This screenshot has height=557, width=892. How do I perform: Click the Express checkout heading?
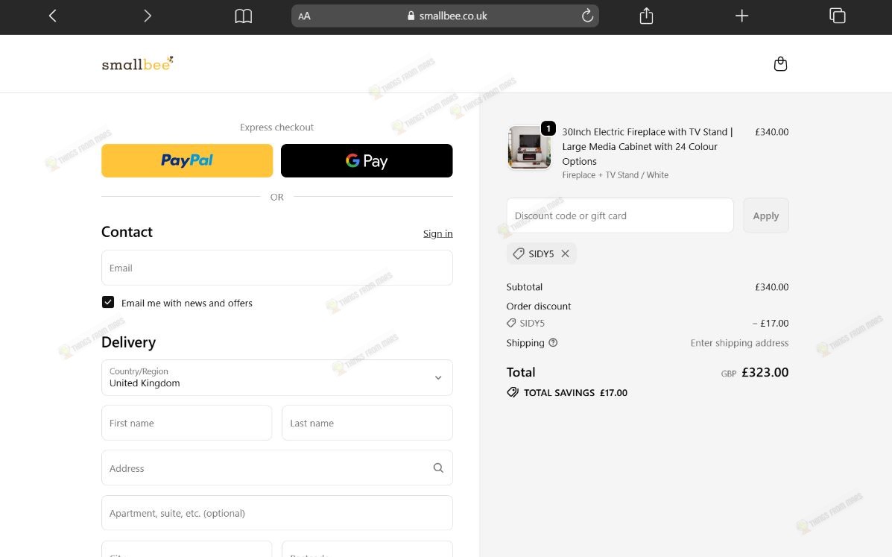tap(276, 127)
